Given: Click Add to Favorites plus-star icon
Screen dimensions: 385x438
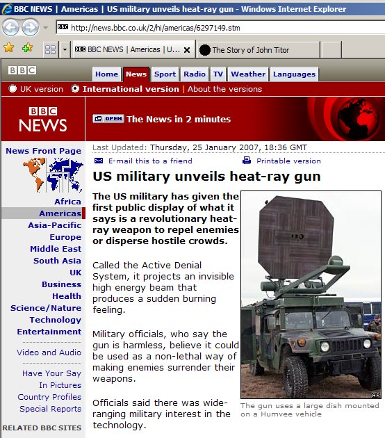Looking at the screenshot, I should (27, 47).
